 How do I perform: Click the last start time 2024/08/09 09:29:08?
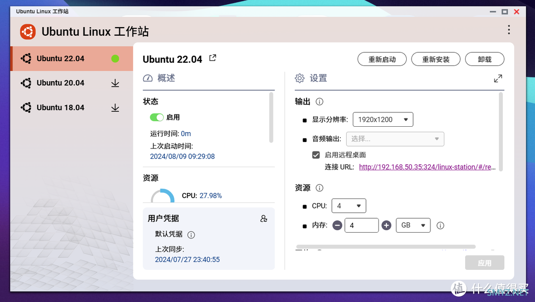182,156
